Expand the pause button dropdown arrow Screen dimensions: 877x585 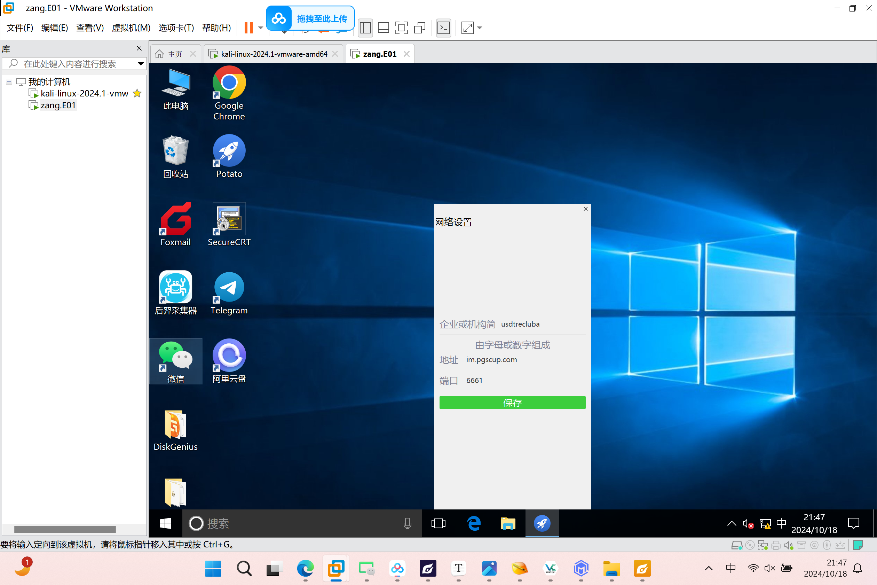tap(261, 28)
